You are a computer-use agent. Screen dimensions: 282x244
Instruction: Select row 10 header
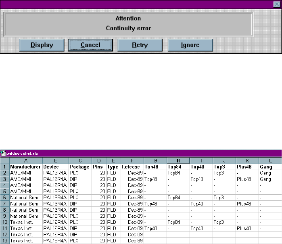(x=5, y=222)
